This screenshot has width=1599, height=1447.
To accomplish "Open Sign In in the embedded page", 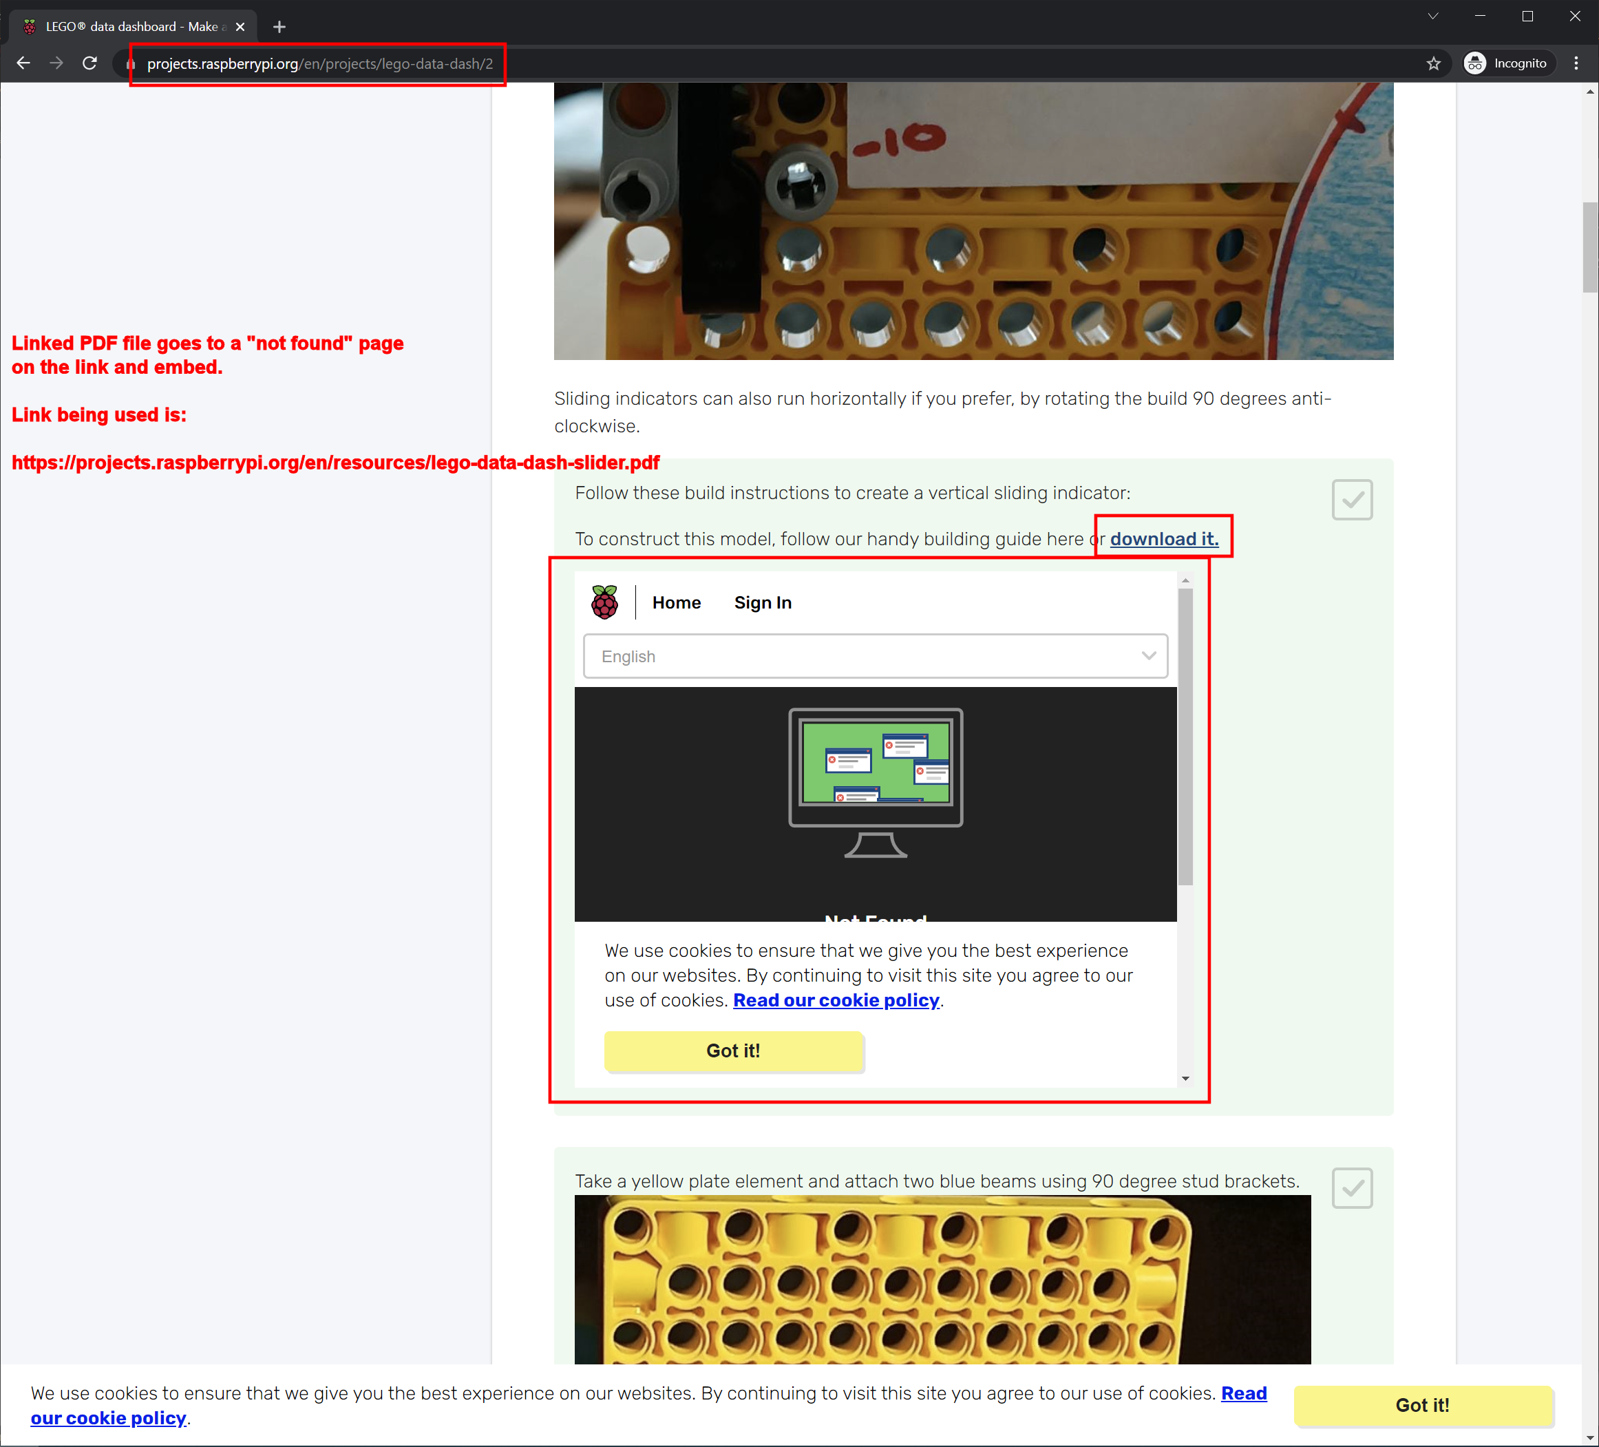I will (x=763, y=603).
